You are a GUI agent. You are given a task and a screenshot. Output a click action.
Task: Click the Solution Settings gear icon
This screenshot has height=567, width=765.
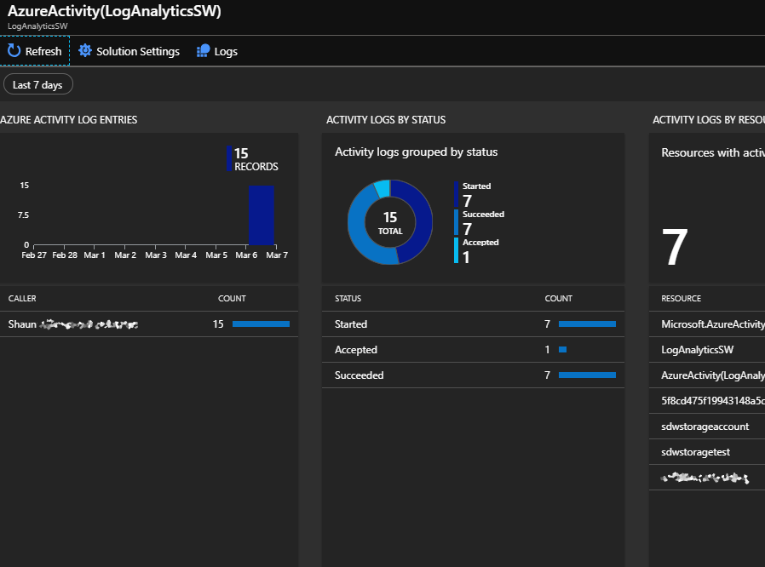[85, 51]
